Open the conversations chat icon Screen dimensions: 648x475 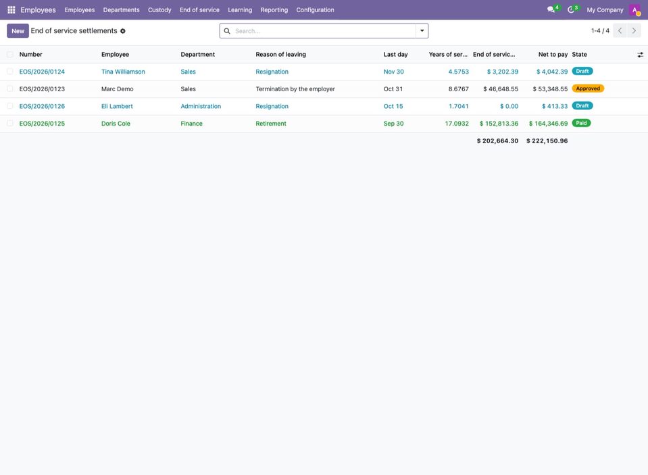(551, 9)
